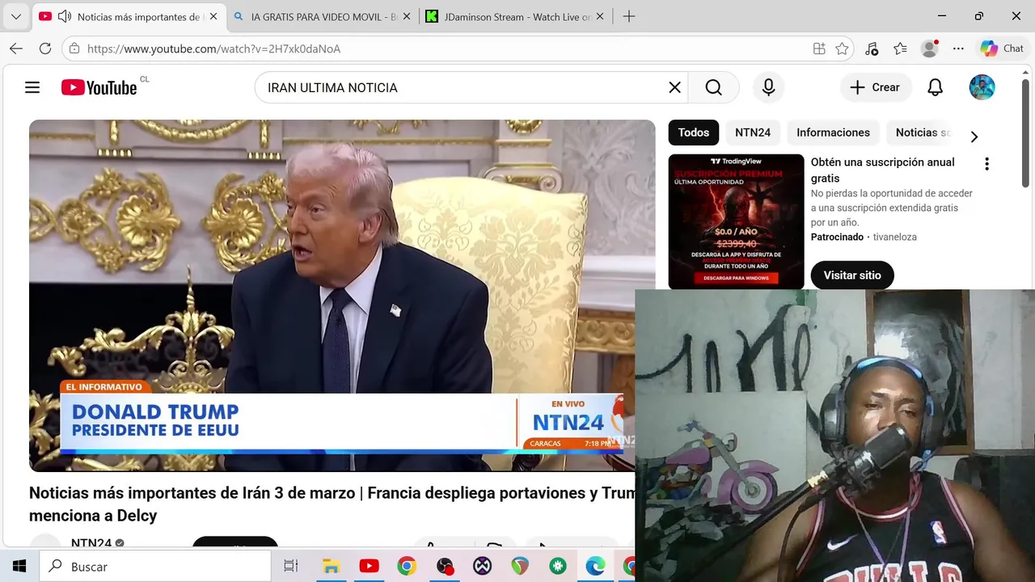The image size is (1035, 582).
Task: Mute the tab via its speaker icon
Action: (x=65, y=16)
